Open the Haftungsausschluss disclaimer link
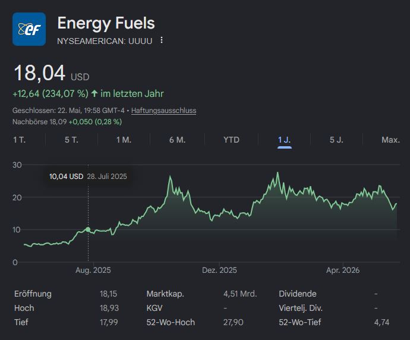 (163, 111)
